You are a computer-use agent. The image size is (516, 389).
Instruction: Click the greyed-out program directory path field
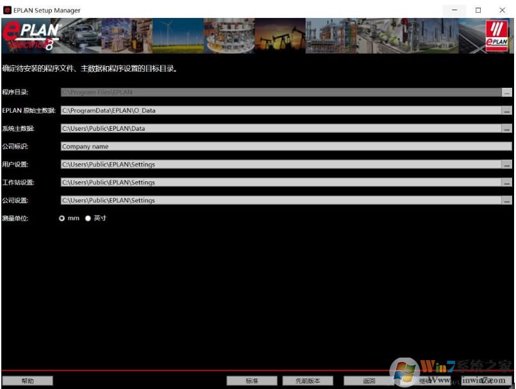(x=281, y=92)
